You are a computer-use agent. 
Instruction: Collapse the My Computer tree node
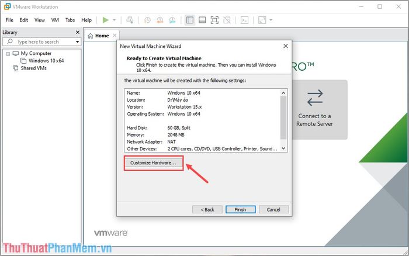(x=8, y=54)
